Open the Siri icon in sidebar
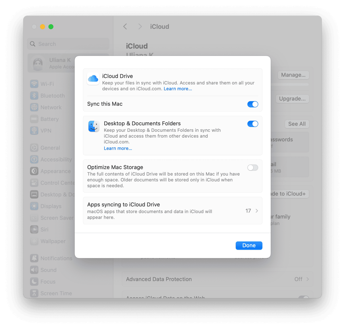Screen dimensions: 345x329 pos(34,229)
